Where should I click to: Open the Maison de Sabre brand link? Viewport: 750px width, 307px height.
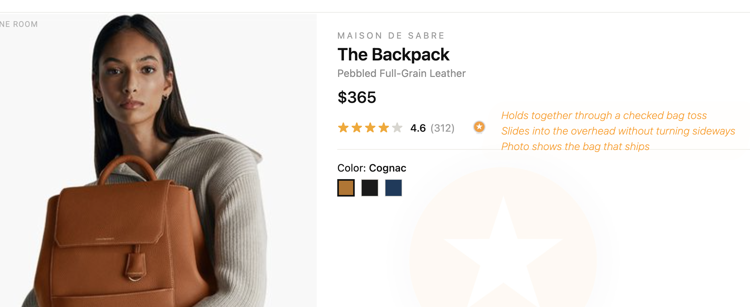tap(391, 36)
